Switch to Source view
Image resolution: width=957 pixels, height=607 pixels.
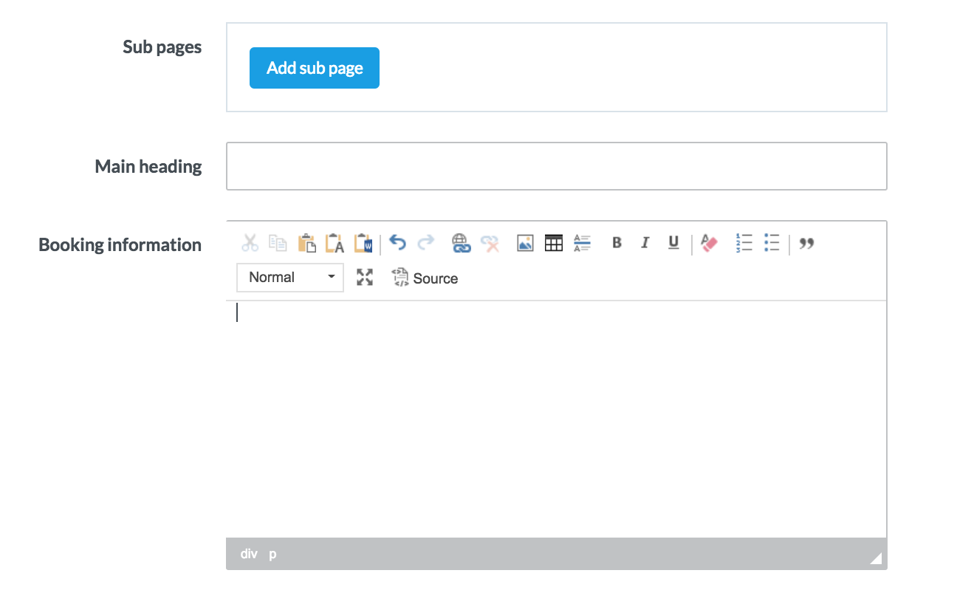(425, 278)
